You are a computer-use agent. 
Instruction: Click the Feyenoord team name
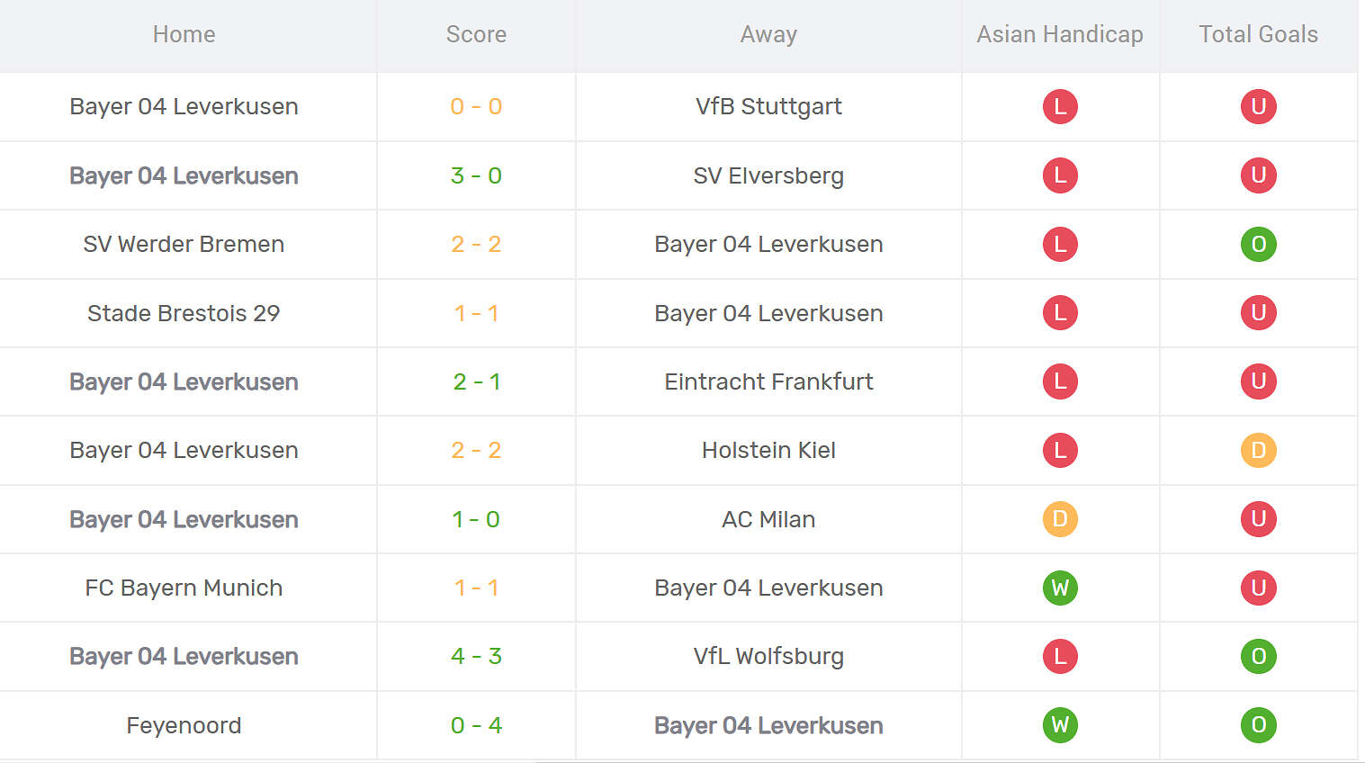184,725
